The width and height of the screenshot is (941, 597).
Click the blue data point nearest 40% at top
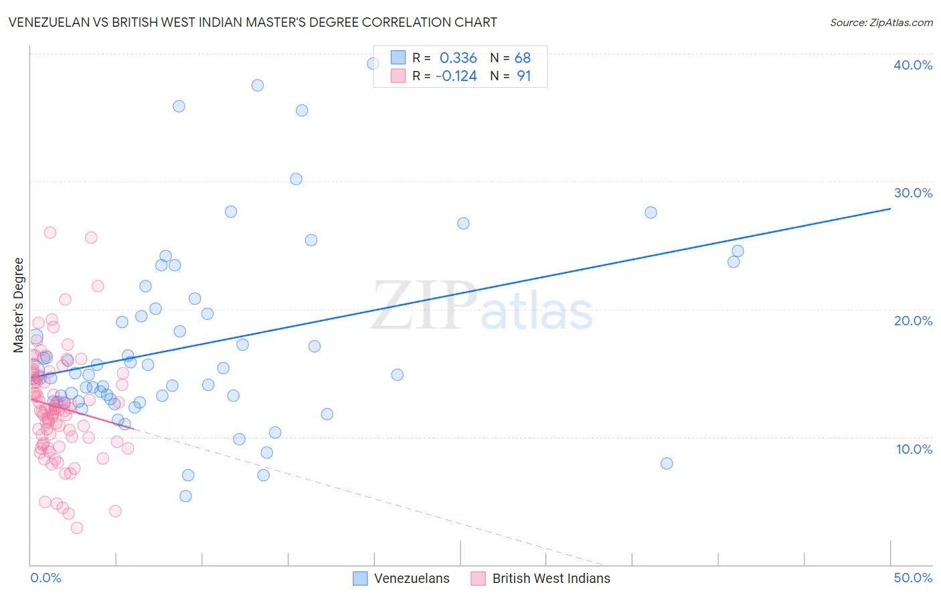373,64
